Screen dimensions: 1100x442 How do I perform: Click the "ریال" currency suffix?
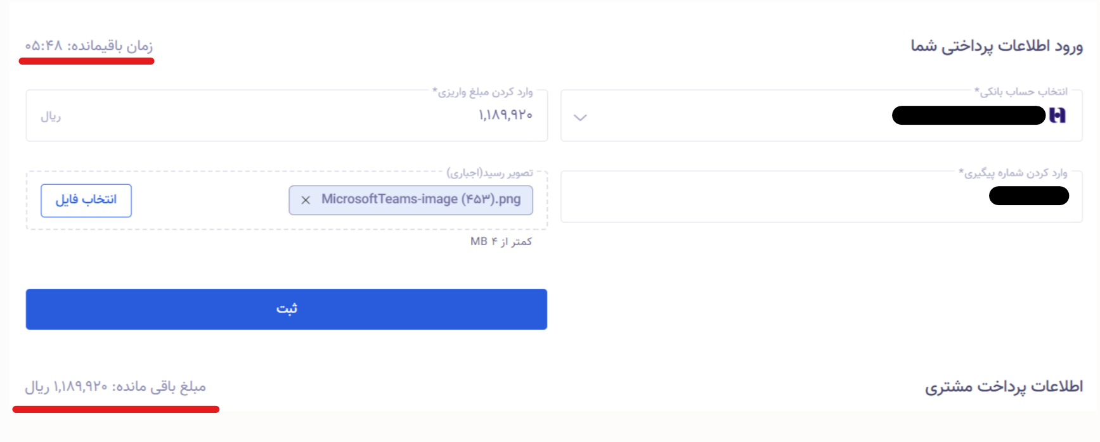coord(51,117)
